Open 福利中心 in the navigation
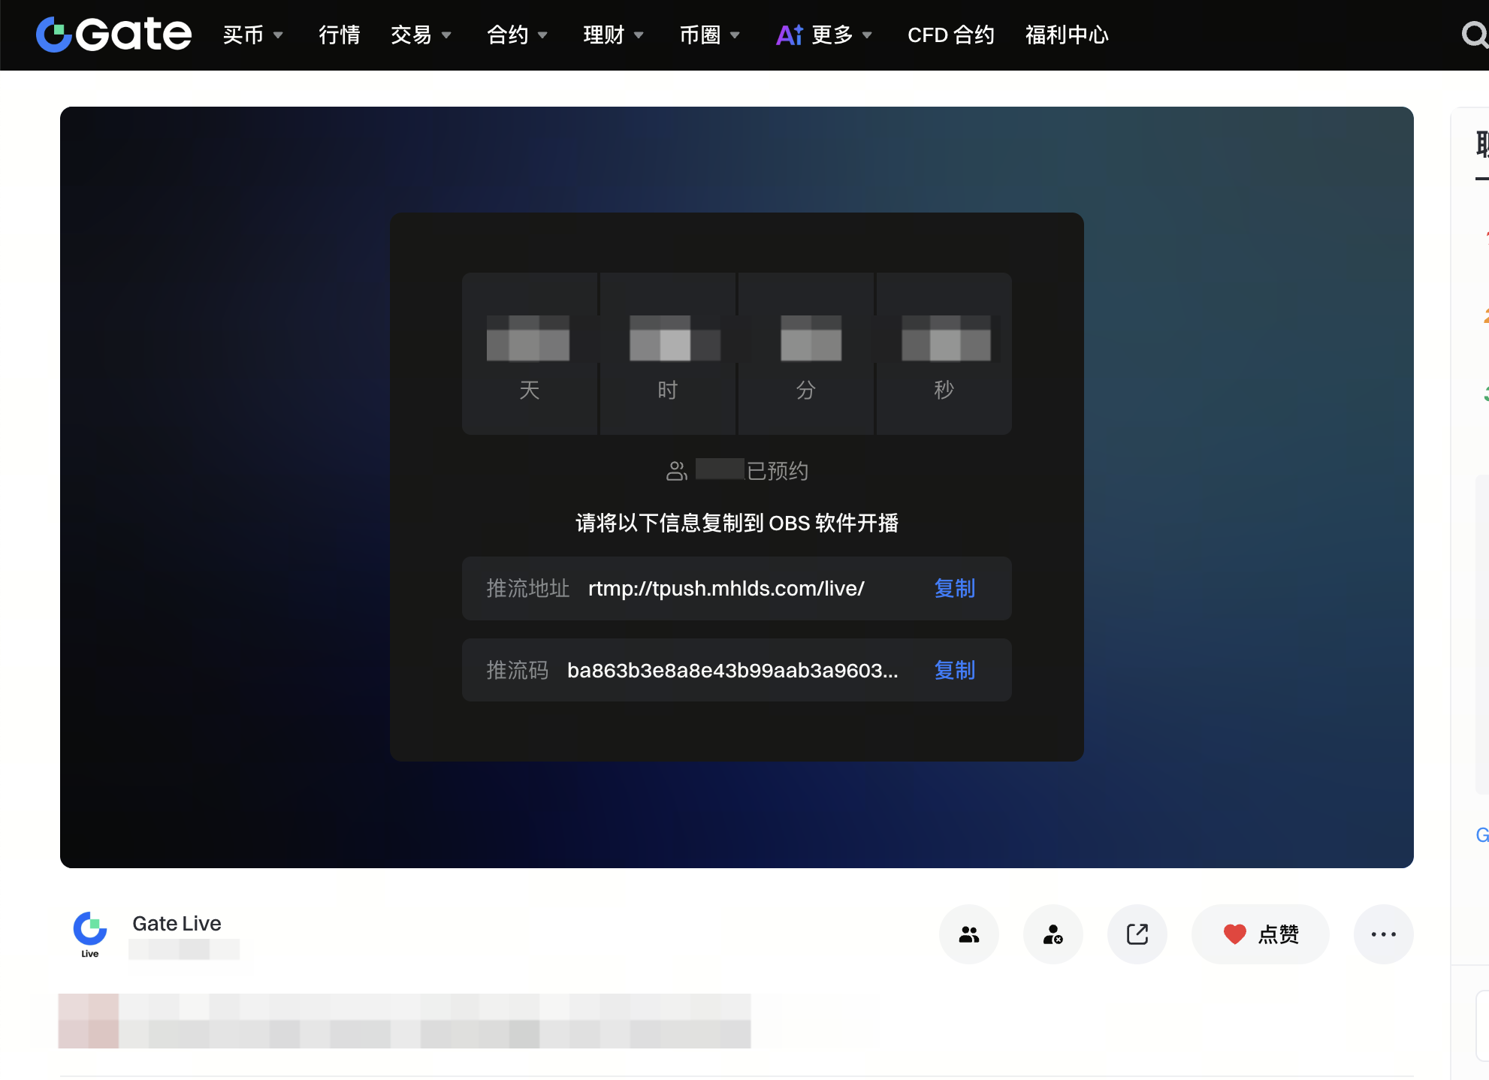This screenshot has width=1489, height=1080. coord(1067,35)
